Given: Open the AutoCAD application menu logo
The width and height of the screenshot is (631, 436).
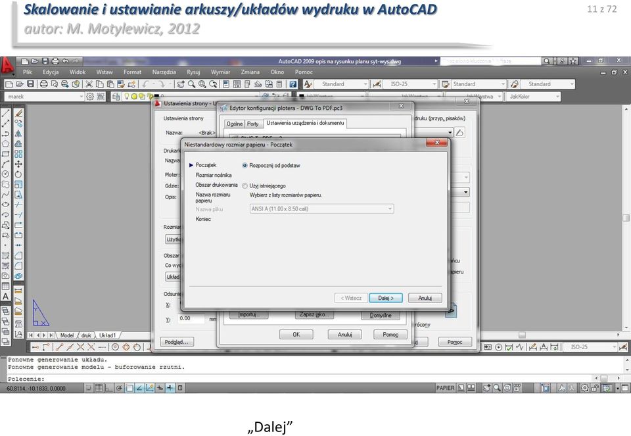Looking at the screenshot, I should pos(7,66).
